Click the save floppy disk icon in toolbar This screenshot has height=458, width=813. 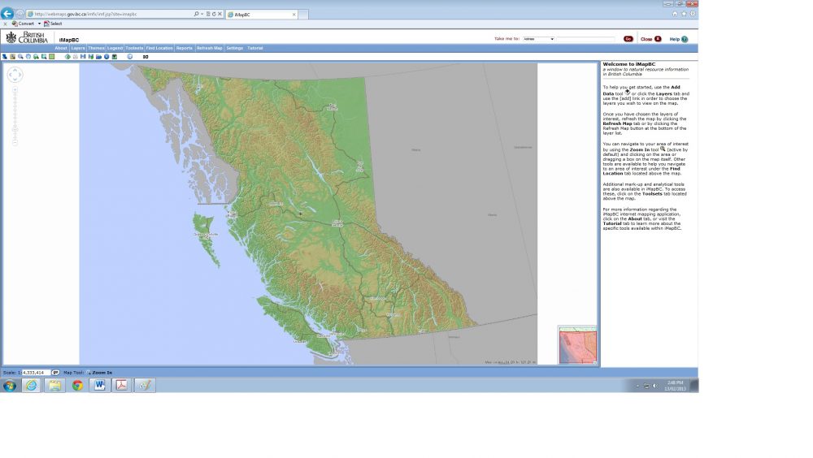pos(83,57)
